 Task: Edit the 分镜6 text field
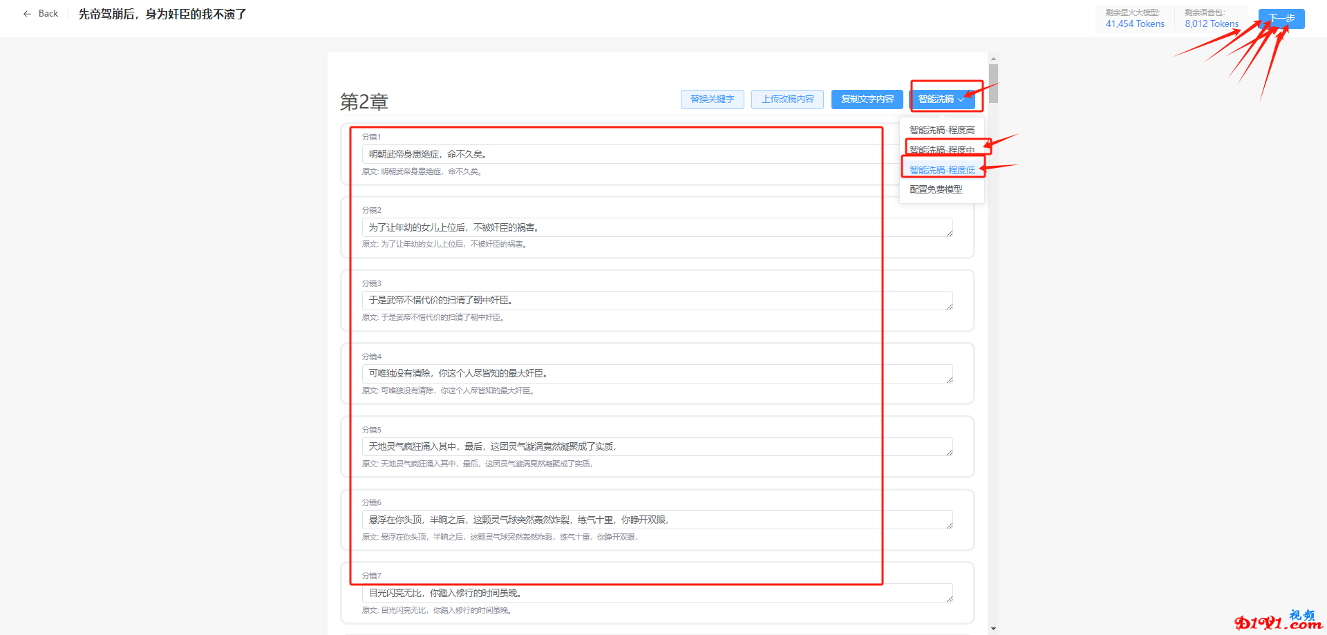pos(657,520)
